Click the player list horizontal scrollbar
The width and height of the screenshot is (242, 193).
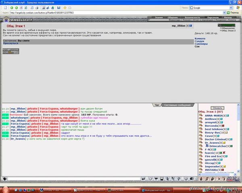tap(217, 175)
